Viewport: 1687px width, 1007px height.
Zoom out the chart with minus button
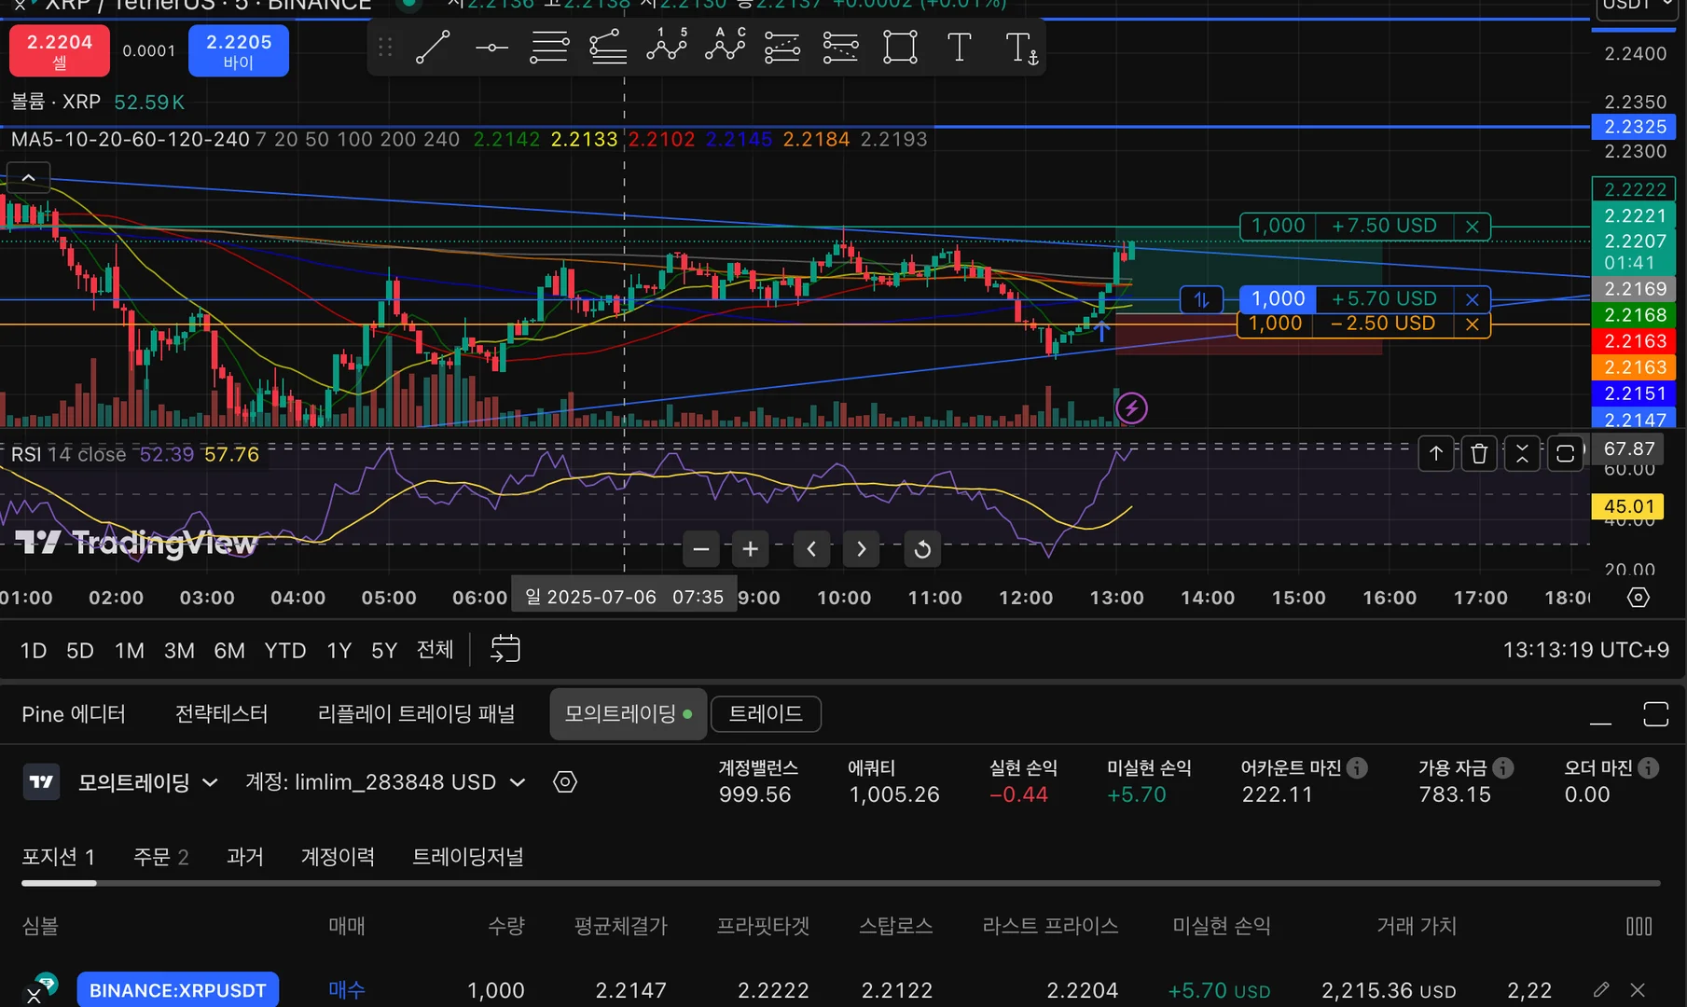(701, 549)
